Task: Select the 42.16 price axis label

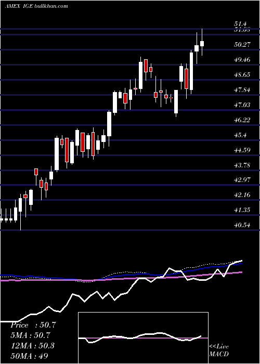Action: [242, 195]
